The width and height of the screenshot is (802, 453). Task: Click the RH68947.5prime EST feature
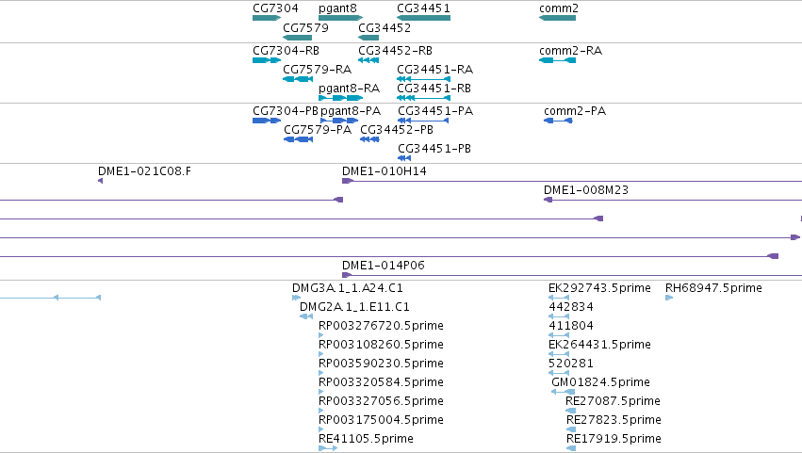click(669, 298)
